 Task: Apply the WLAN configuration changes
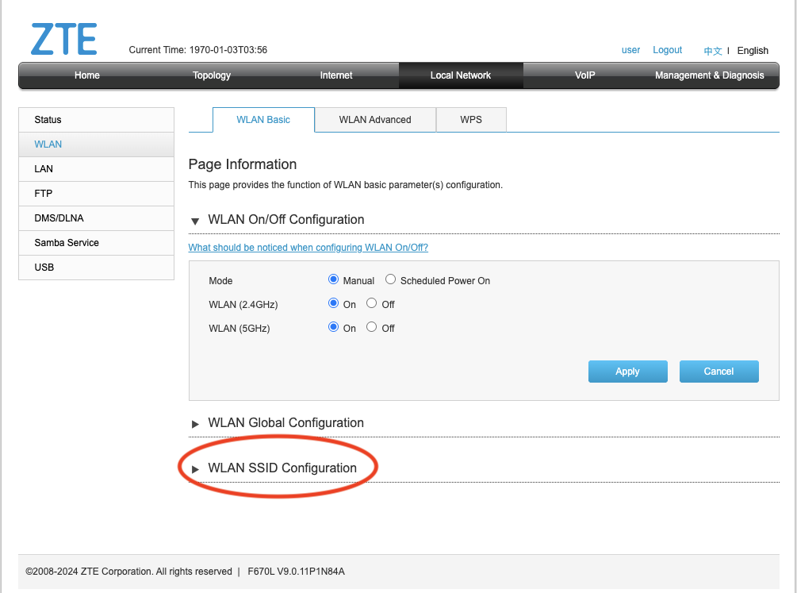(627, 371)
